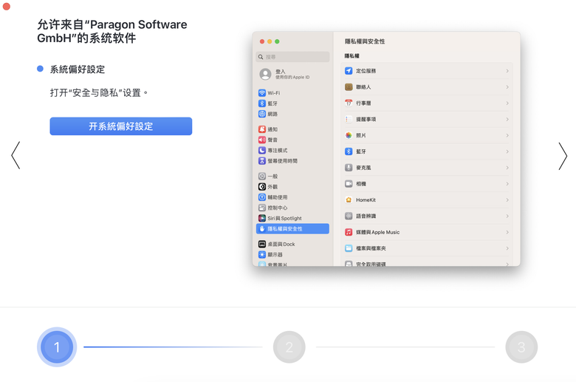Image resolution: width=576 pixels, height=382 pixels.
Task: Click 提醒事項 reminders icon in illustration list
Action: click(x=349, y=119)
